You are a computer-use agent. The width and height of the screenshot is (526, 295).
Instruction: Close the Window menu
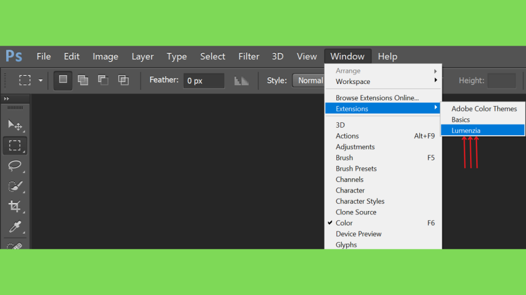click(x=347, y=56)
